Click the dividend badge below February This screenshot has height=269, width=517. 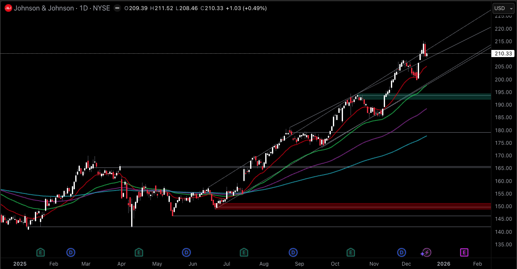coord(71,253)
